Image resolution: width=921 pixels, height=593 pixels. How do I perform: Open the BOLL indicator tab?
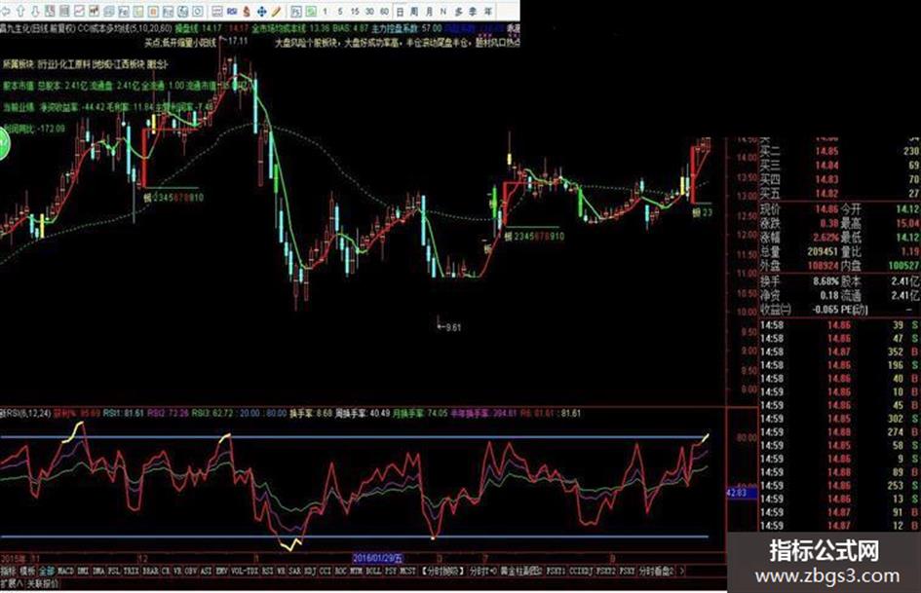(x=373, y=572)
